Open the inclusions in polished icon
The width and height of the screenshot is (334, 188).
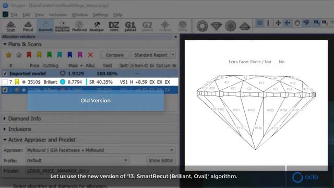62,27
